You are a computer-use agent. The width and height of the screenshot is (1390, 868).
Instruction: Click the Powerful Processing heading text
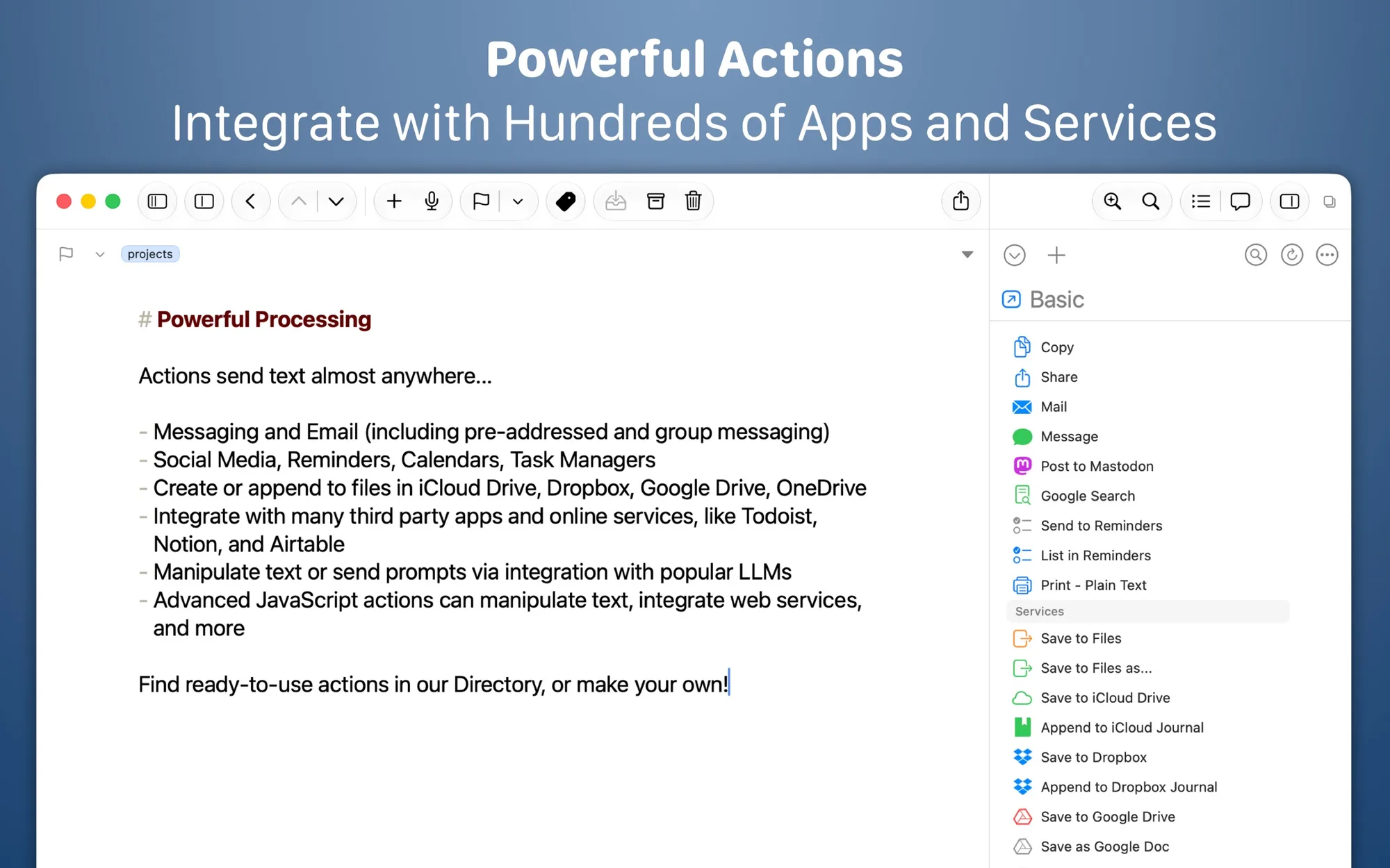[x=264, y=319]
